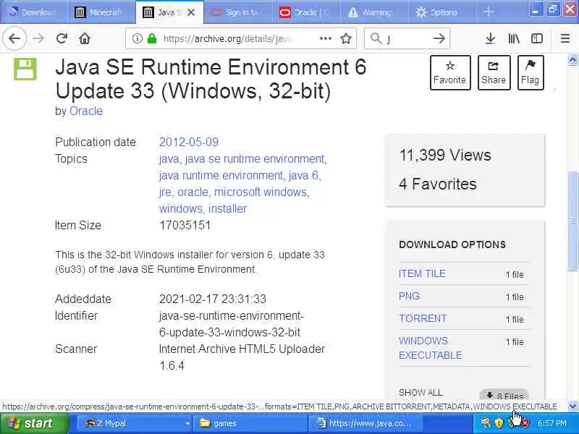
Task: Switch to the Minecraft tab
Action: point(101,12)
